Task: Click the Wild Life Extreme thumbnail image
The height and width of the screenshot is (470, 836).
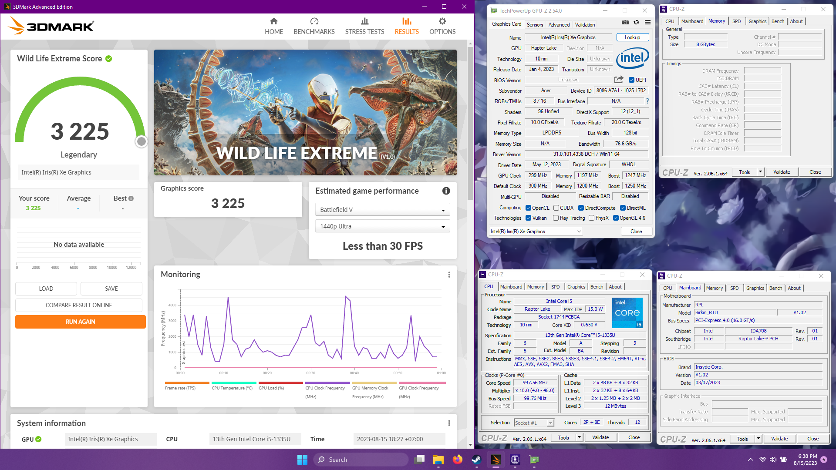Action: 305,112
